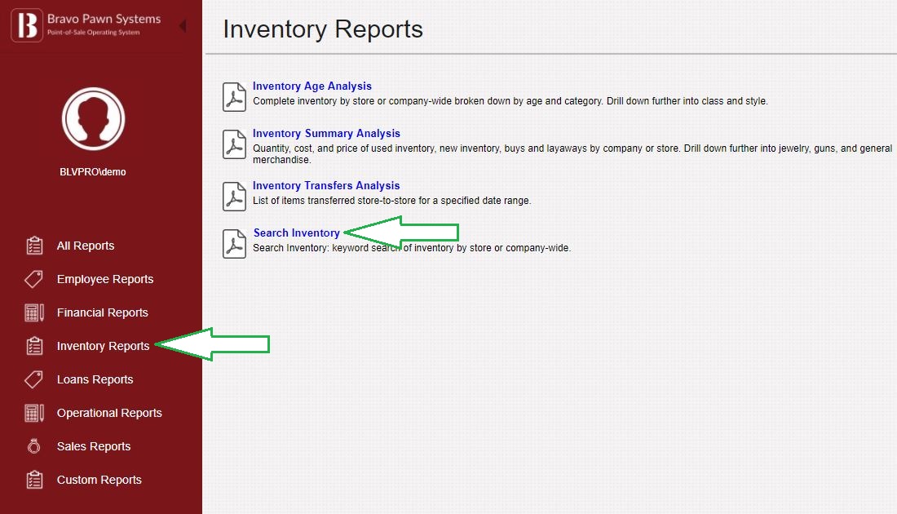The width and height of the screenshot is (897, 514).
Task: Click the PDF icon for Search Inventory
Action: 235,244
